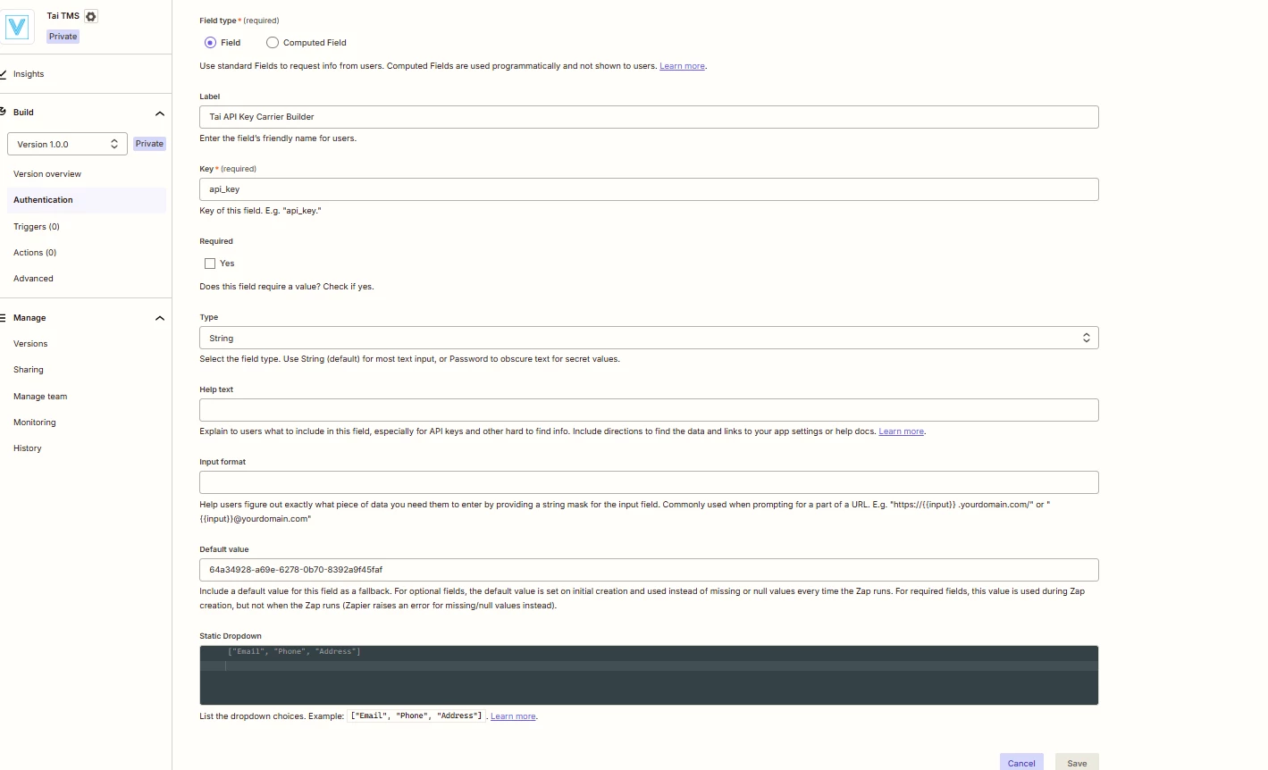Screen dimensions: 1268x770
Task: Open Monitoring page
Action: [35, 423]
